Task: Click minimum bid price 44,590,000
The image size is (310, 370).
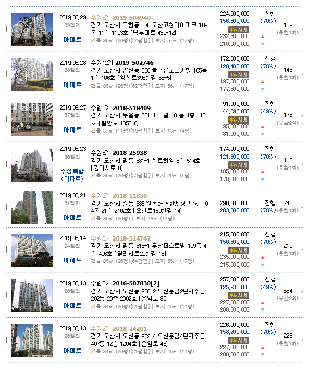Action: 236,111
